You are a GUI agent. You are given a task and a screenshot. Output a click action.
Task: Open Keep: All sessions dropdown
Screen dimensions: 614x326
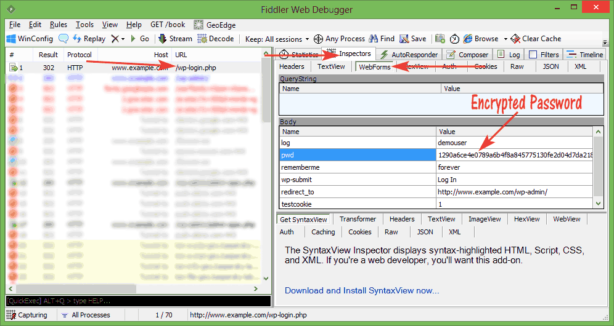point(277,39)
